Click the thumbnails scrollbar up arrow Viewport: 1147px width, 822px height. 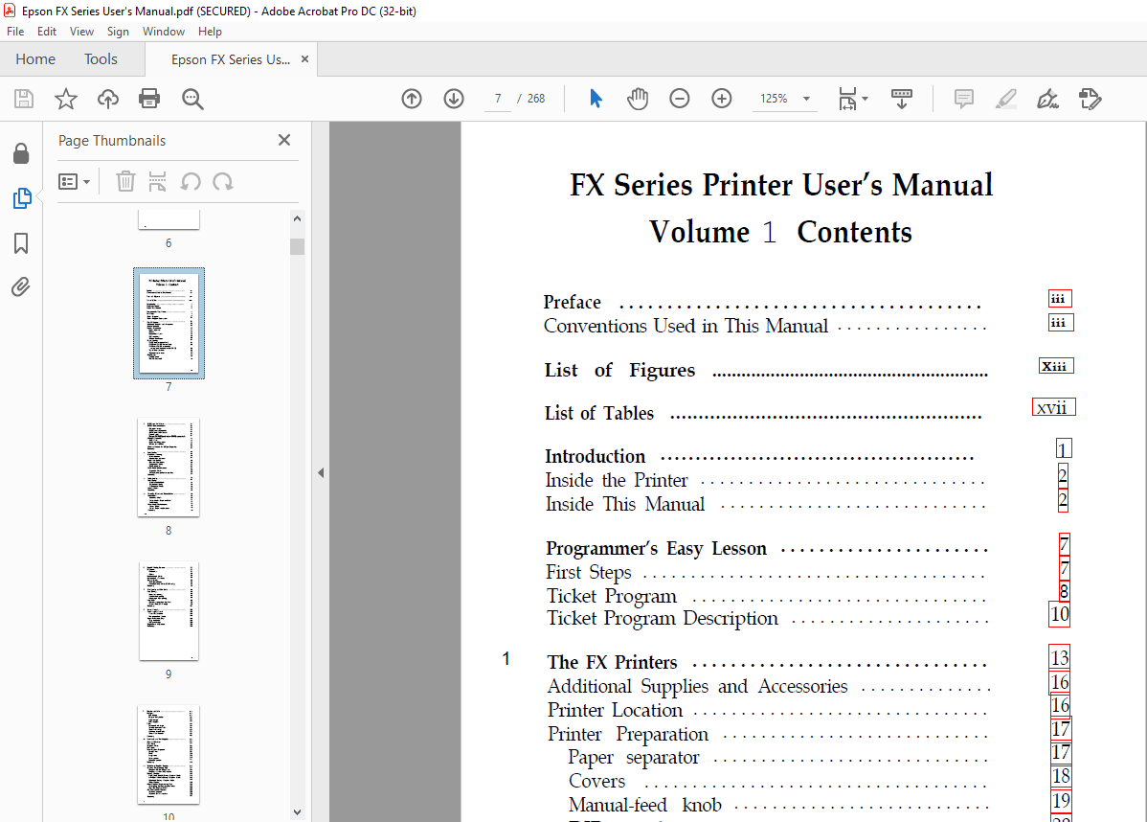[x=297, y=218]
